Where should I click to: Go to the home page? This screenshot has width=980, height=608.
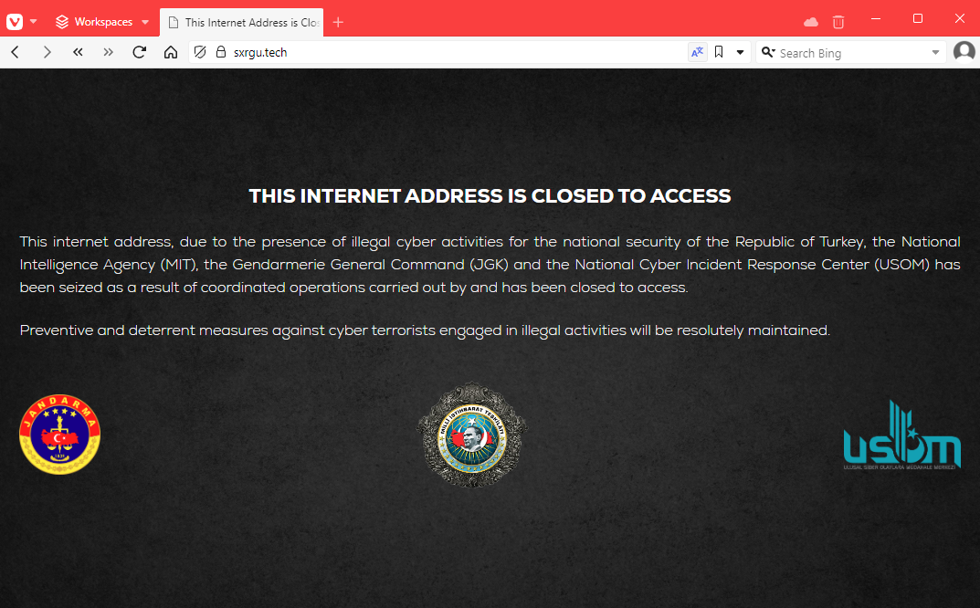(x=171, y=52)
